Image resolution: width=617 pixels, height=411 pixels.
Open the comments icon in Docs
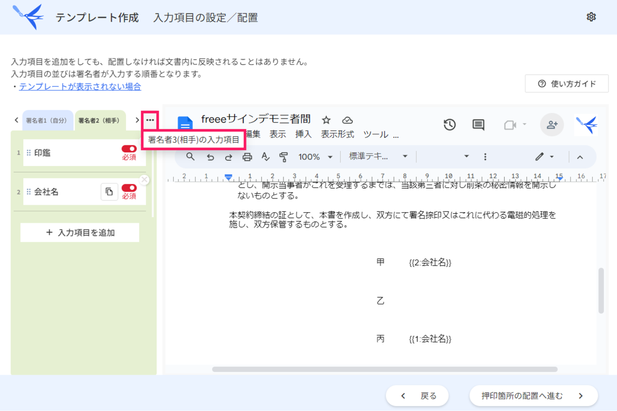click(x=478, y=125)
